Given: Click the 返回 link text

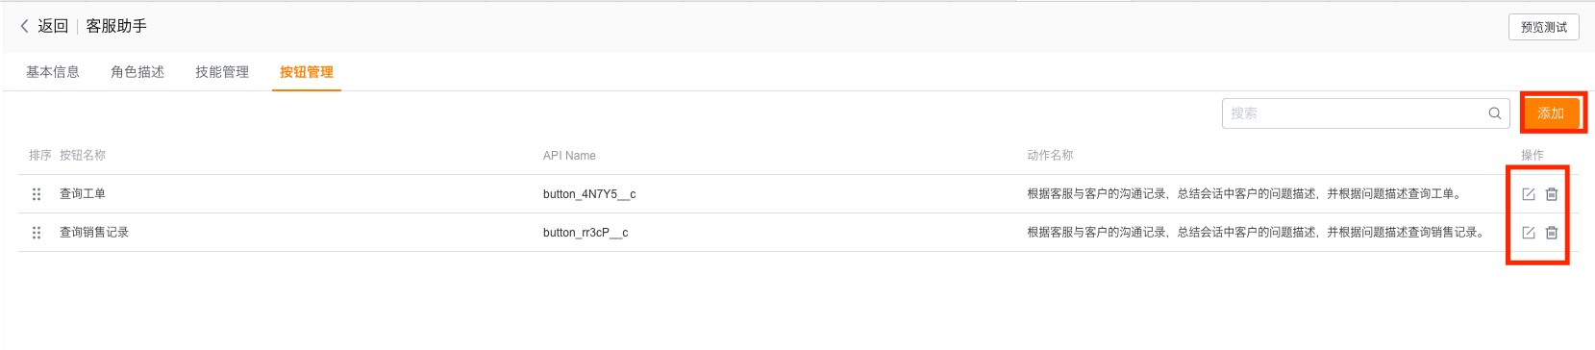Looking at the screenshot, I should click(x=53, y=26).
